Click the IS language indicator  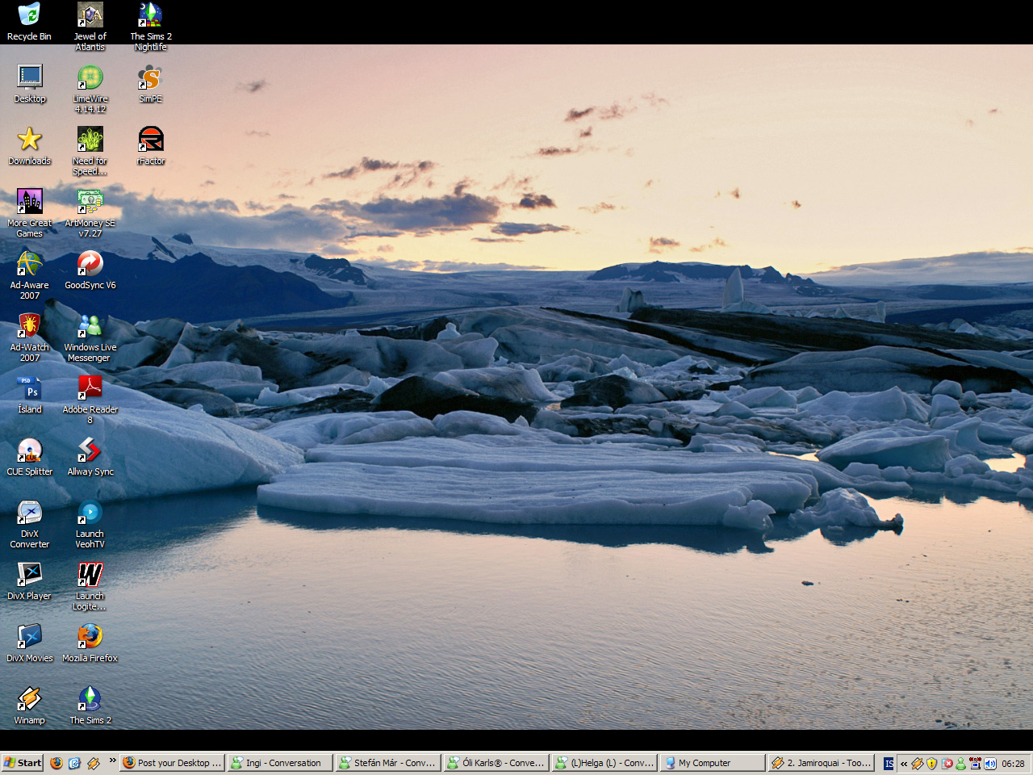888,764
